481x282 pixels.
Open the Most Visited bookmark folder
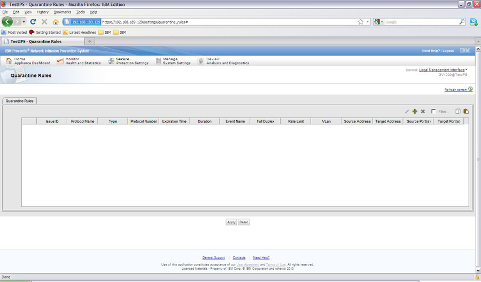14,32
